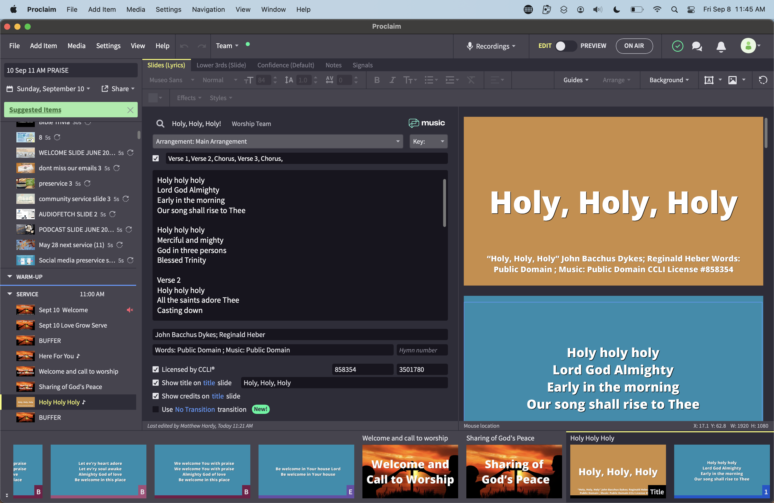Screen dimensions: 774x503
Task: Uncheck Licensed by CCLI checkbox
Action: click(156, 369)
